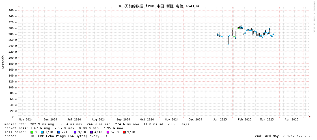Screen dimensions: 317x140
Task: Click the data trace in early Jan 2025
Action: coord(220,35)
